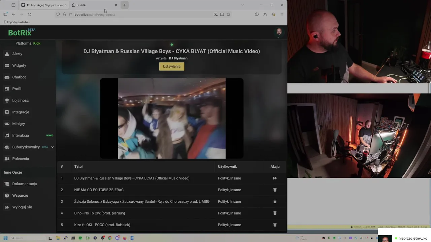This screenshot has width=431, height=242.
Task: Click the tracking protection shield icon
Action: pos(58,14)
